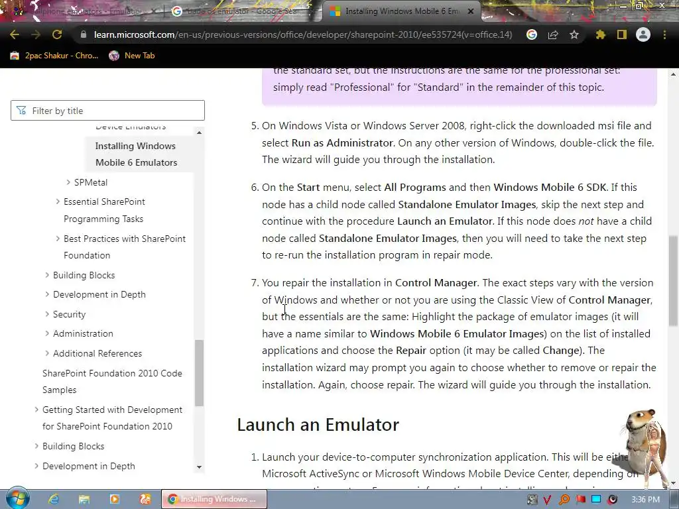The width and height of the screenshot is (679, 509).
Task: Launch Internet Explorer from taskbar
Action: click(x=54, y=499)
